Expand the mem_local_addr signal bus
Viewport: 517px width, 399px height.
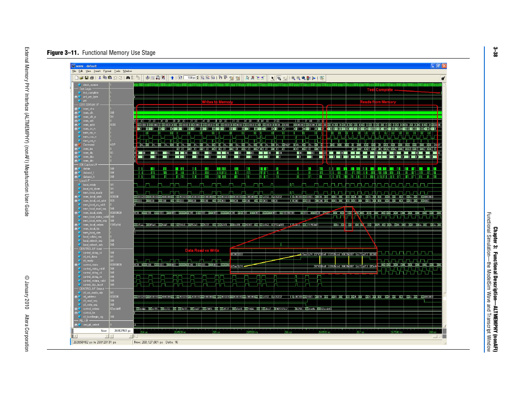76,197
